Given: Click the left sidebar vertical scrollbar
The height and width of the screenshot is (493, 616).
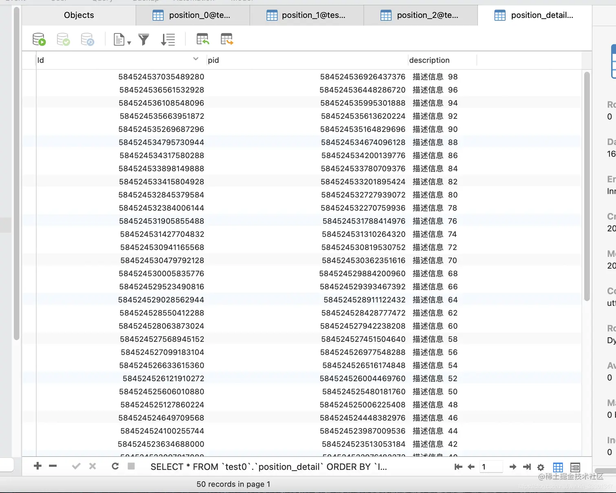Looking at the screenshot, I should click(x=17, y=174).
